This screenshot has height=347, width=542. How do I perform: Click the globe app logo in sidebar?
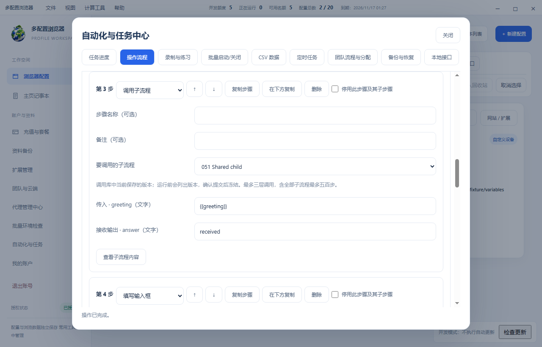click(x=18, y=33)
